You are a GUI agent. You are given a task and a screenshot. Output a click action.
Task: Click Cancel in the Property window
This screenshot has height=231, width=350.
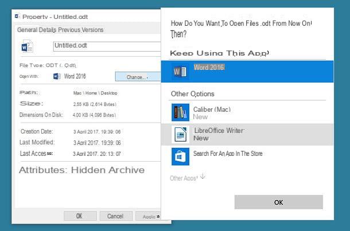[x=116, y=216]
